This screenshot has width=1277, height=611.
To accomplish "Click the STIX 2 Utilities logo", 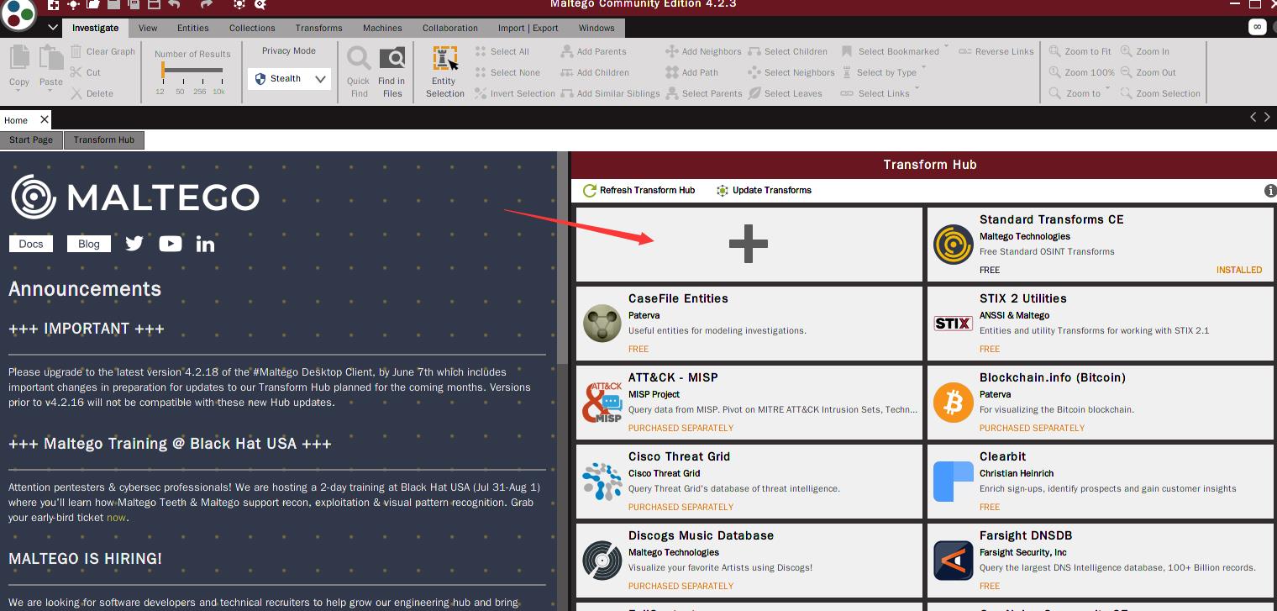I will click(954, 324).
